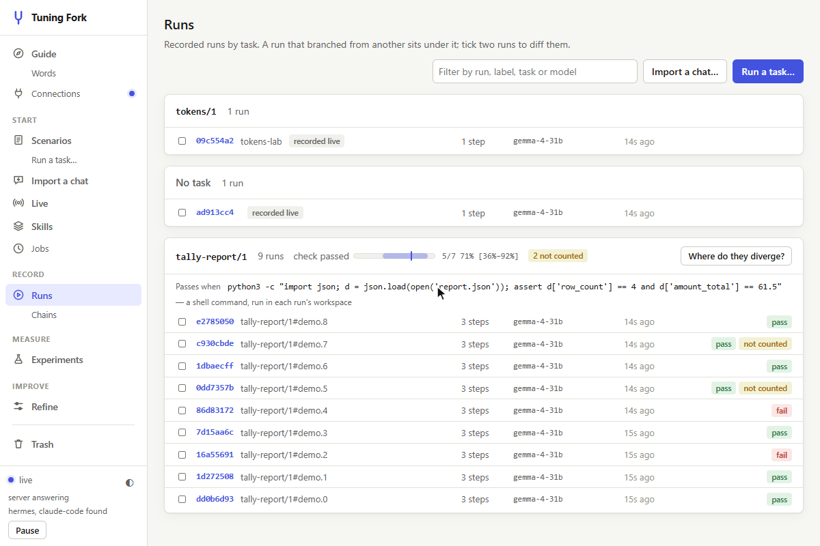The height and width of the screenshot is (546, 820).
Task: Tick the checkbox for run 0dd7357b
Action: [x=182, y=388]
